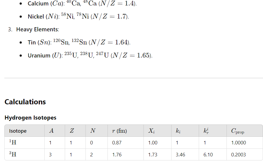
Task: Click the 1.76 radius value
Action: click(117, 155)
